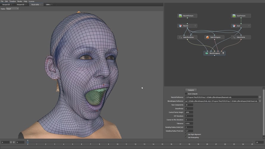Click the SelectPoints node icon
The image size is (265, 149).
[234, 37]
